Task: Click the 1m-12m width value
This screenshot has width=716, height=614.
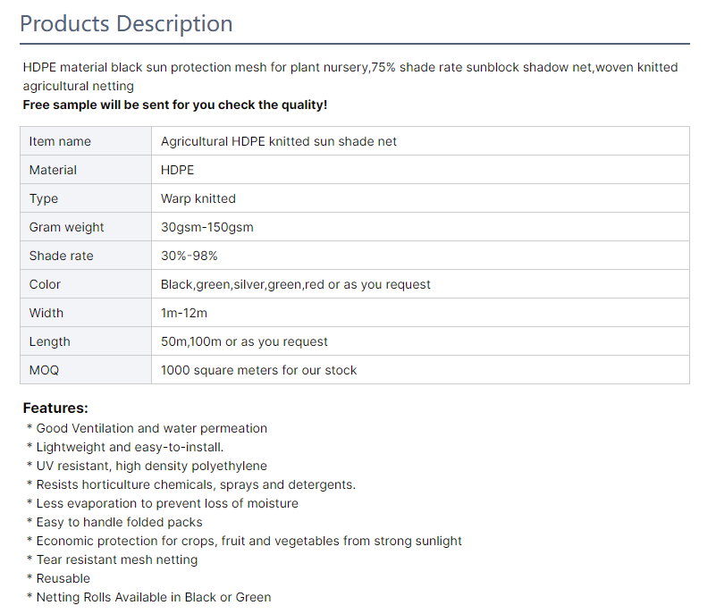Action: pos(183,313)
